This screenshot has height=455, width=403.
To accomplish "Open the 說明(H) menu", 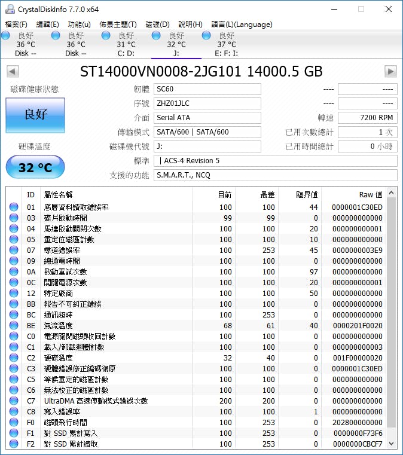I will pyautogui.click(x=190, y=25).
